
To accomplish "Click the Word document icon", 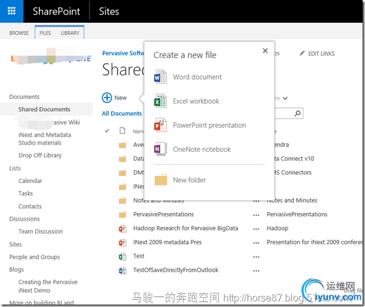I will tap(160, 77).
